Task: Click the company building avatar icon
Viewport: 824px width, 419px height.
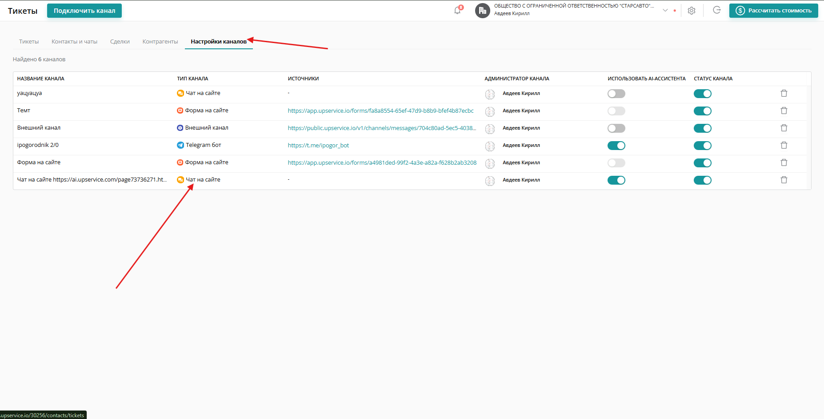Action: tap(483, 11)
